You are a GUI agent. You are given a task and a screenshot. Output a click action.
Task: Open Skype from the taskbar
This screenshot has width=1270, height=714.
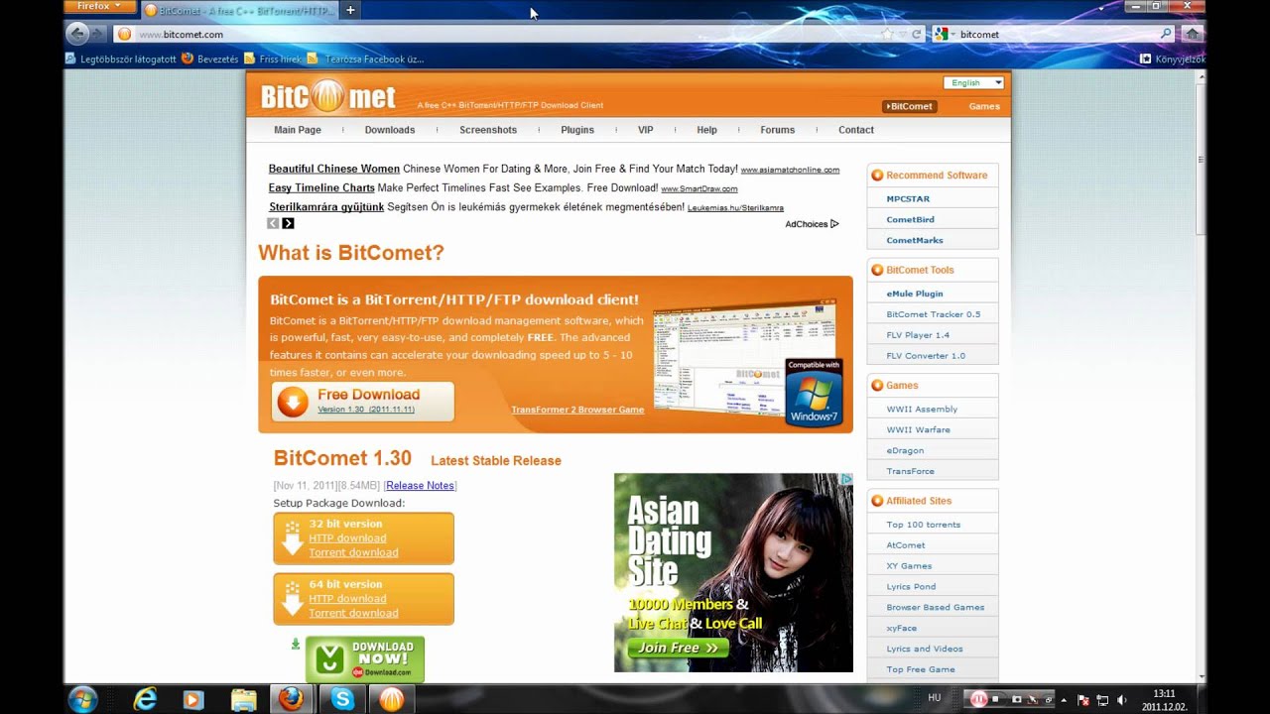pyautogui.click(x=343, y=699)
